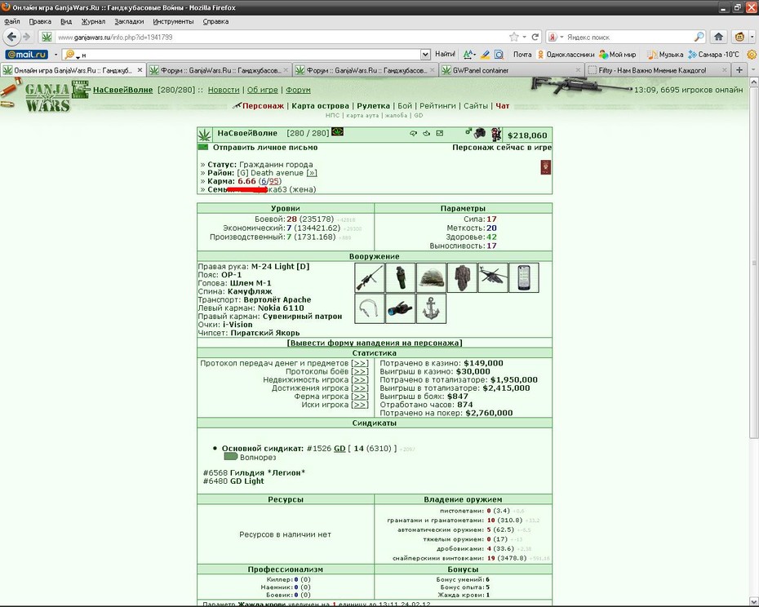The width and height of the screenshot is (759, 607).
Task: Click the male gender symbol icon
Action: pyautogui.click(x=468, y=131)
